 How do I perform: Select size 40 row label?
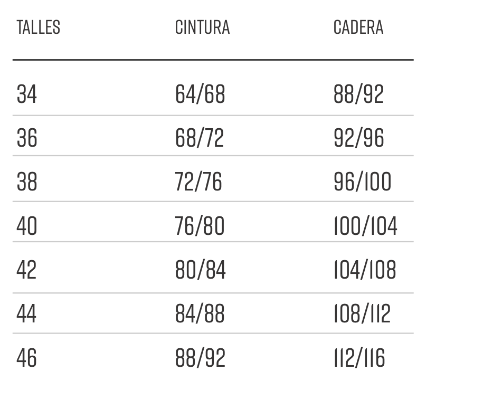pyautogui.click(x=27, y=226)
